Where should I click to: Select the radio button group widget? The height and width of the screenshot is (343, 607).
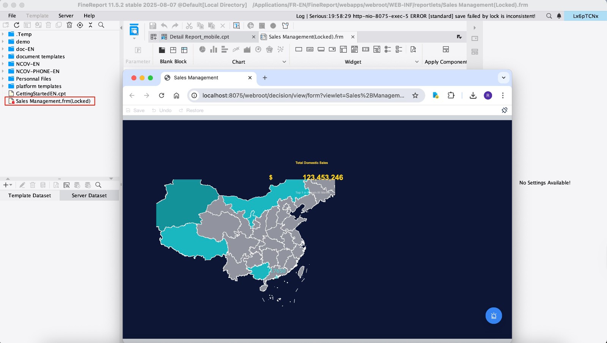pyautogui.click(x=388, y=50)
